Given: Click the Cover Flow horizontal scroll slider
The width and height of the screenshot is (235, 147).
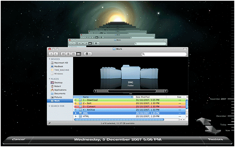Looking at the screenshot, I should (x=132, y=91).
